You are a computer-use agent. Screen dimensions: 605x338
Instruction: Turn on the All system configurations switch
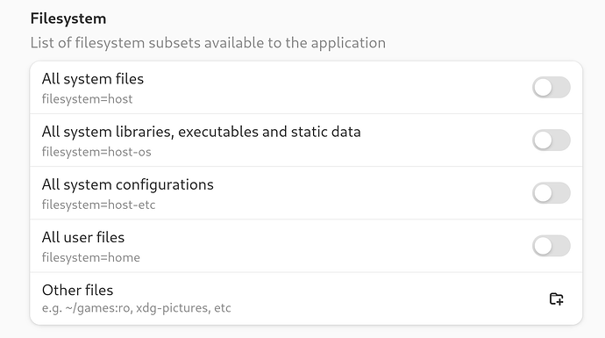[552, 193]
